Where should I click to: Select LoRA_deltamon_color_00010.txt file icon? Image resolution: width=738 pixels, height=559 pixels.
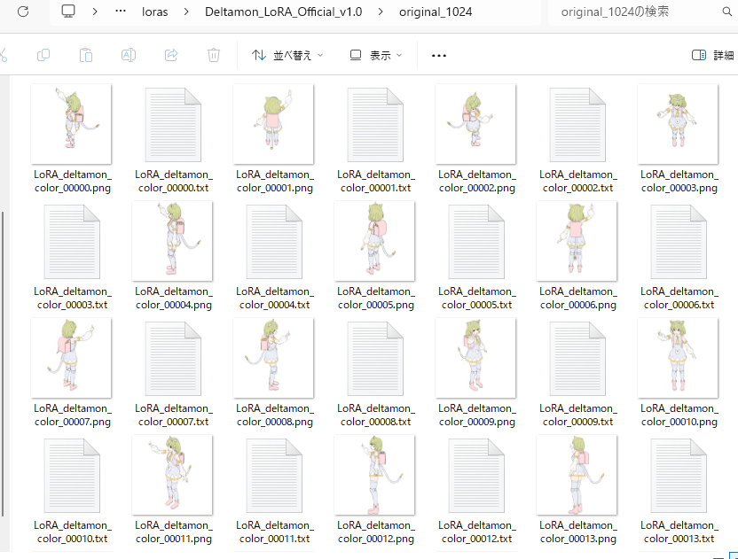[72, 476]
